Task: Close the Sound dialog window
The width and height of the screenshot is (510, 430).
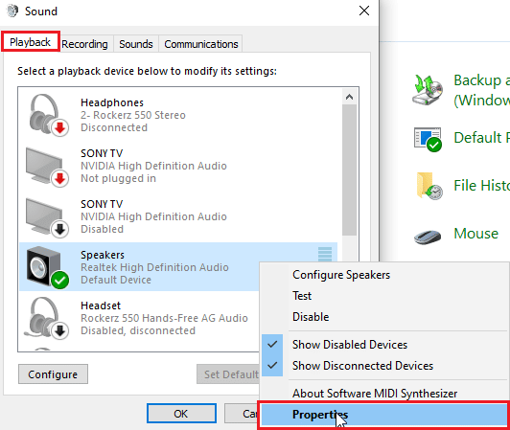Action: (x=364, y=11)
